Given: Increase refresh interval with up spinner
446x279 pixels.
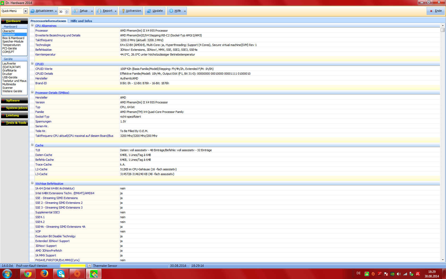Looking at the screenshot, I should pos(67,10).
